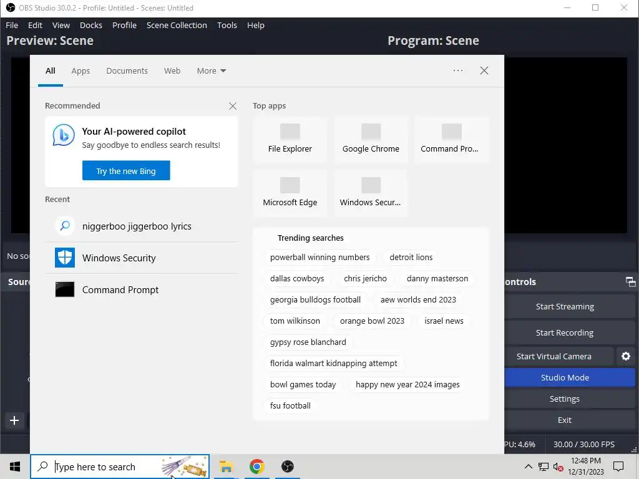Viewport: 639px width, 479px height.
Task: Select 'georgia bulldogs football' trending search
Action: (x=315, y=300)
